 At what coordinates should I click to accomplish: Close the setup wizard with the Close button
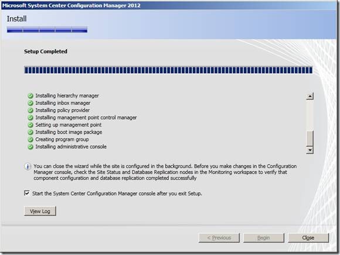(x=308, y=237)
